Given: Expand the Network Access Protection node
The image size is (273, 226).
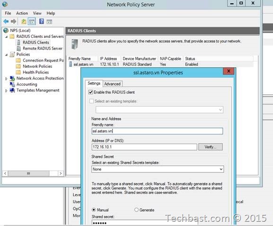Looking at the screenshot, I should (x=6, y=79).
